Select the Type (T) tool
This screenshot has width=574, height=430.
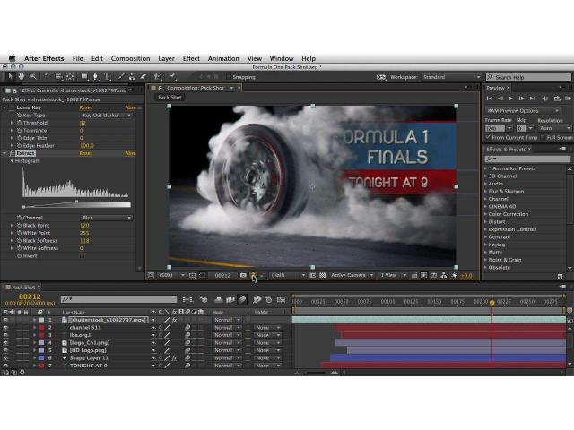click(108, 76)
